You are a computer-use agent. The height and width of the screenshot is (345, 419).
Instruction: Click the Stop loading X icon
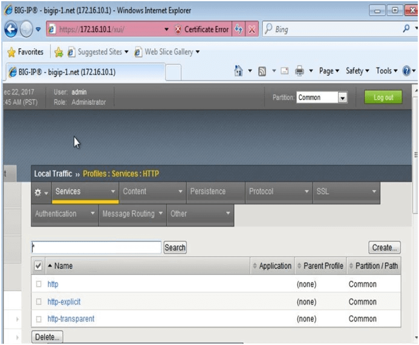coord(252,29)
